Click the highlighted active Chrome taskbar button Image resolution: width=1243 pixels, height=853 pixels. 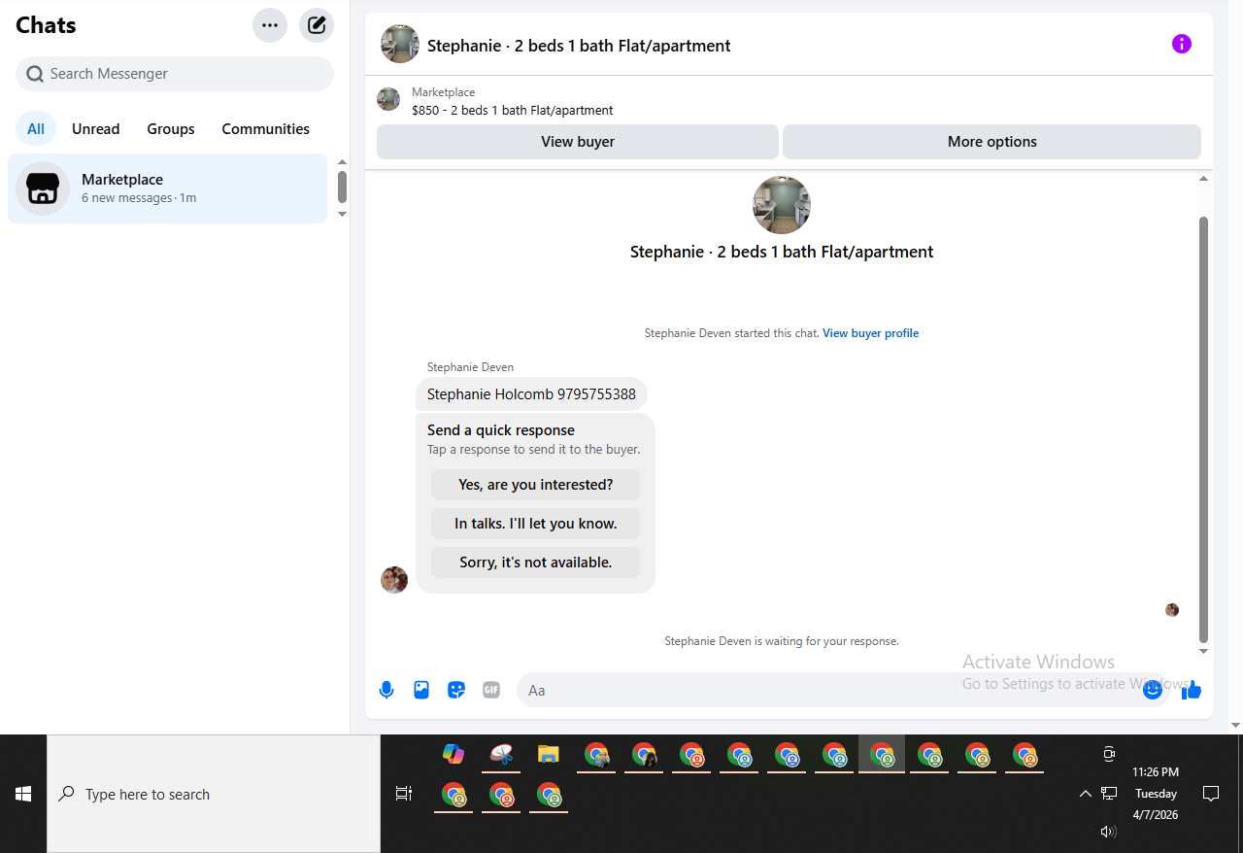click(882, 754)
